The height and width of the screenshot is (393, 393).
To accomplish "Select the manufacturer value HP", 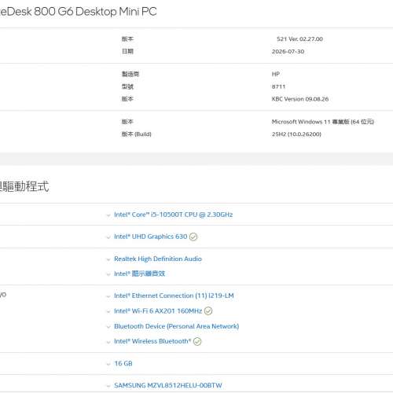I will 276,74.
